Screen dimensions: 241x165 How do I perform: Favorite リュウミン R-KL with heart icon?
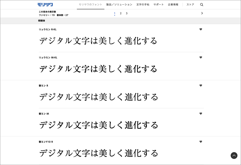point(201,29)
